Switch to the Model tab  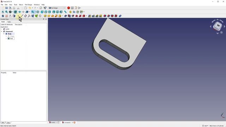pos(3,22)
